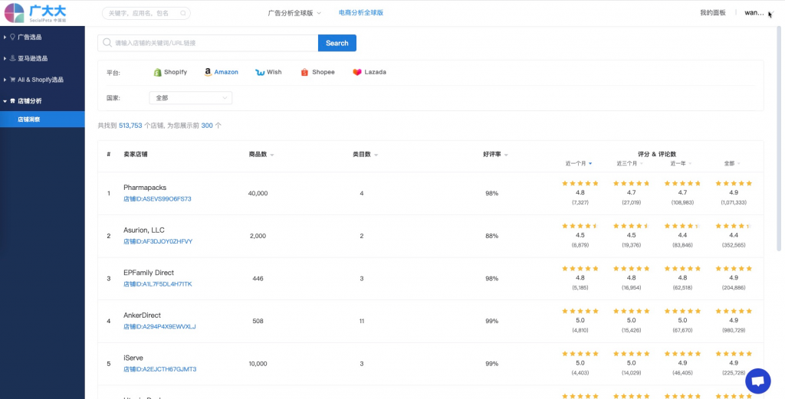Click the lightbulb icon beside 广告选品
The image size is (785, 399).
pyautogui.click(x=12, y=37)
